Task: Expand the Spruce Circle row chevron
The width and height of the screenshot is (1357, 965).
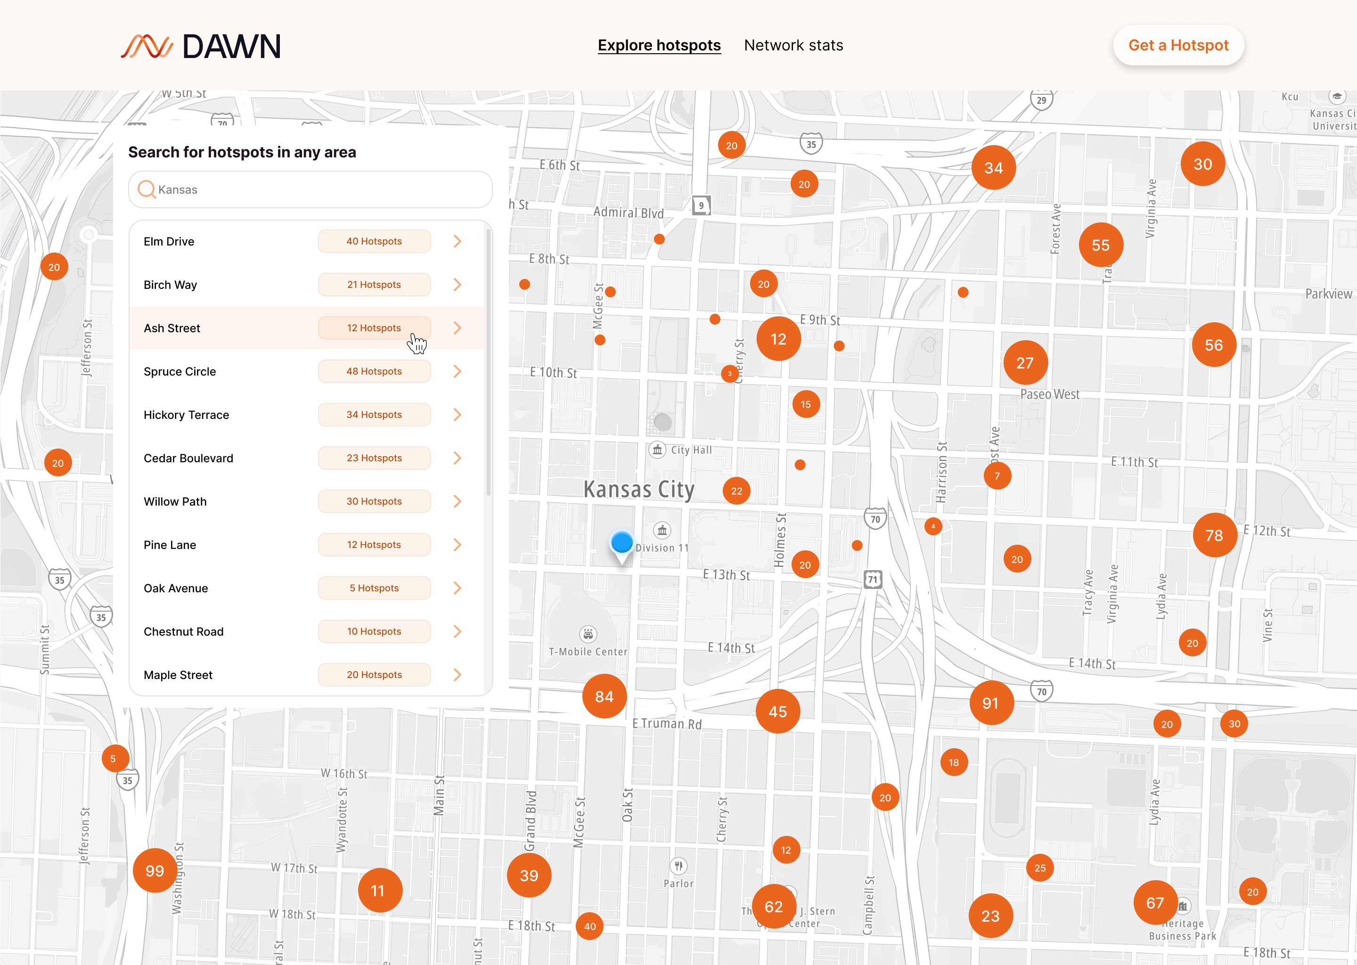Action: pos(457,371)
